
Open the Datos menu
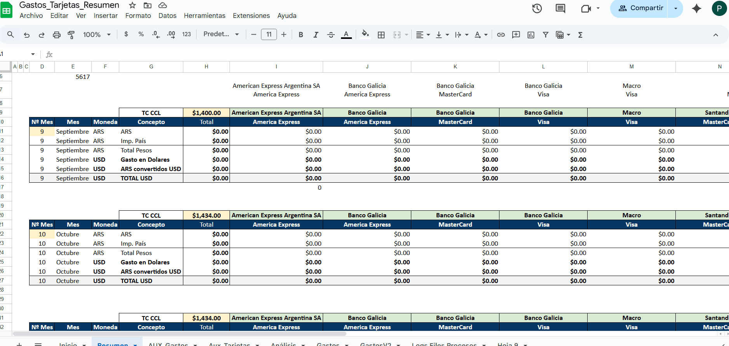pos(167,16)
